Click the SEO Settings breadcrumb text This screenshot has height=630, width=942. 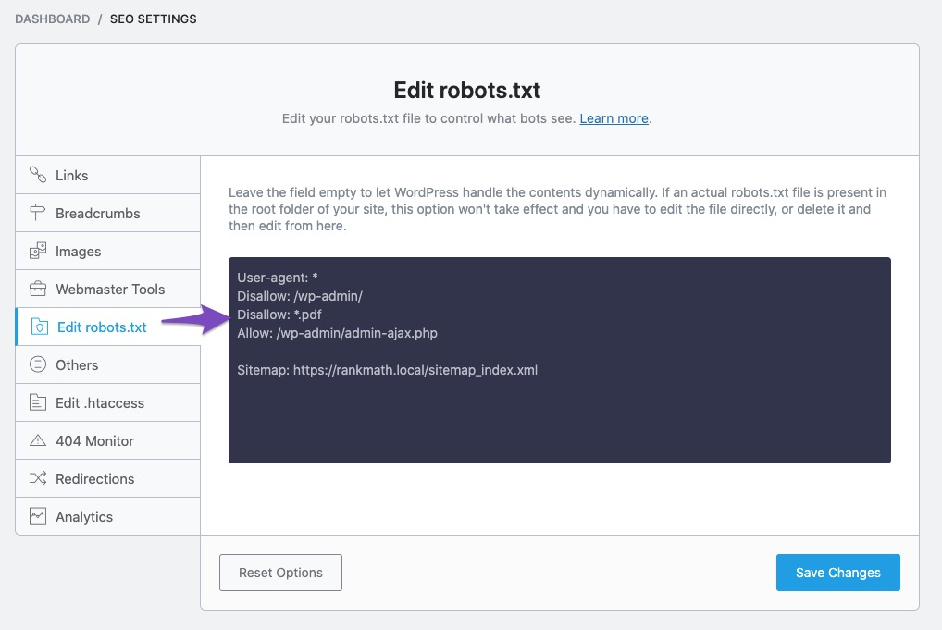[x=153, y=19]
